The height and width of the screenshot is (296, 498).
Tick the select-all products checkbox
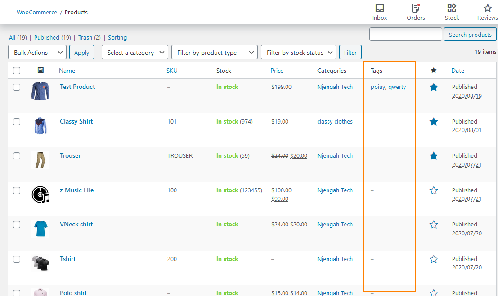[17, 71]
